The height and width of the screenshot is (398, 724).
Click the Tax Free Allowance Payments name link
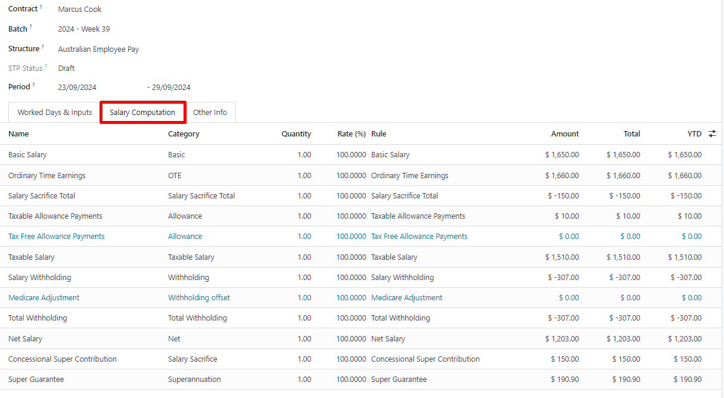point(57,237)
